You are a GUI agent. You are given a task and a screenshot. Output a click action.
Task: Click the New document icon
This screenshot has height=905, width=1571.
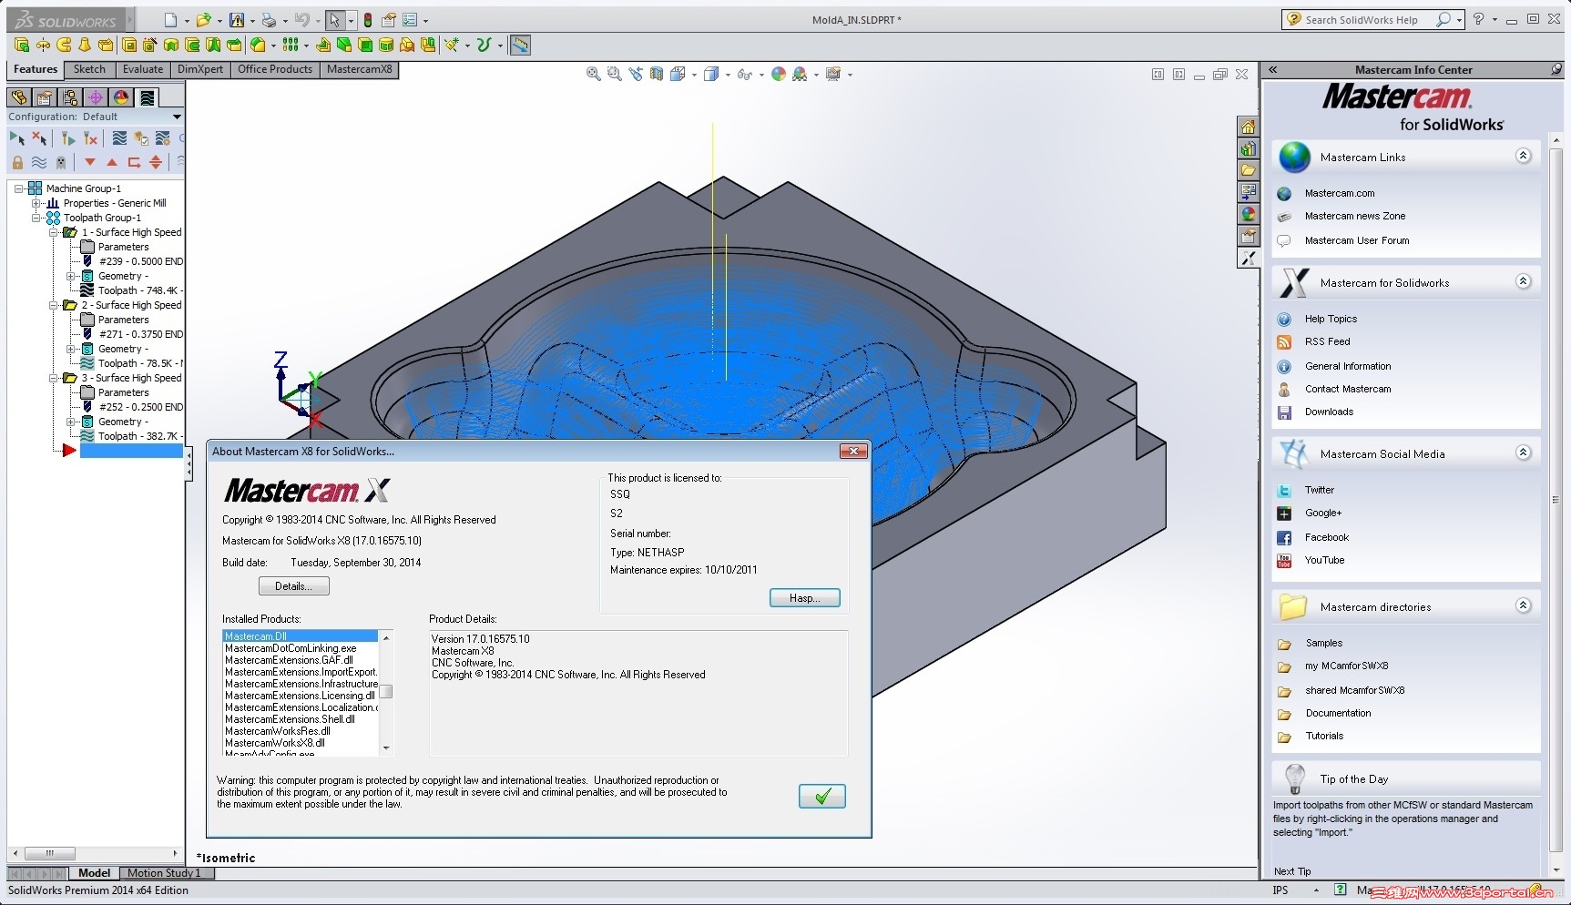pyautogui.click(x=171, y=19)
